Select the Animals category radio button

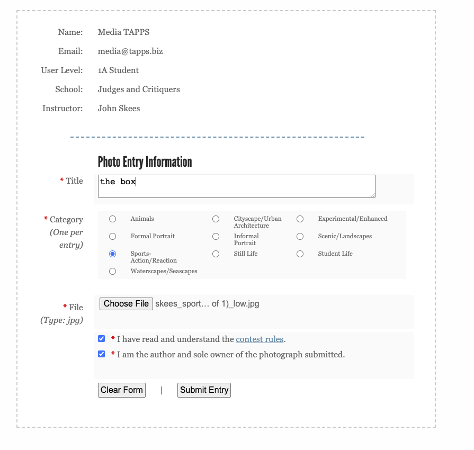[x=112, y=219]
